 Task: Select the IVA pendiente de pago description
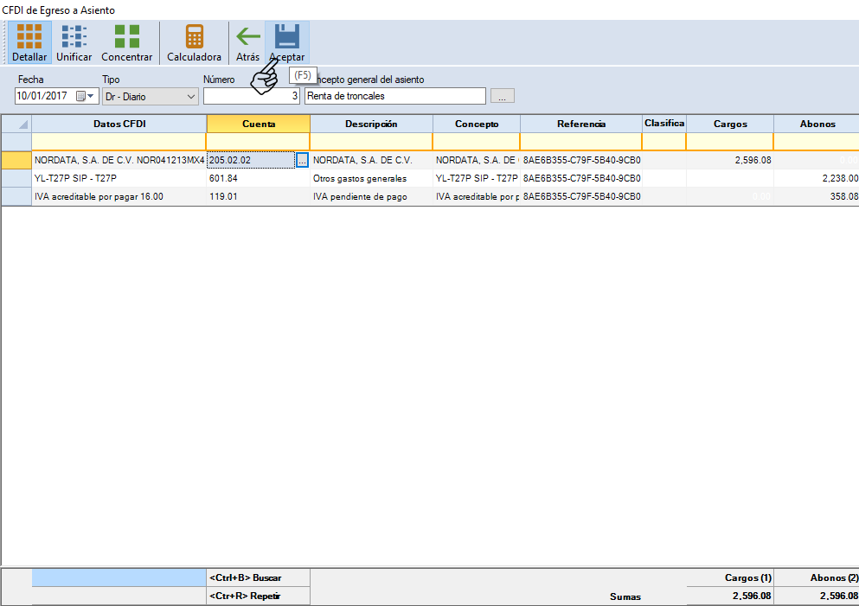[x=371, y=196]
